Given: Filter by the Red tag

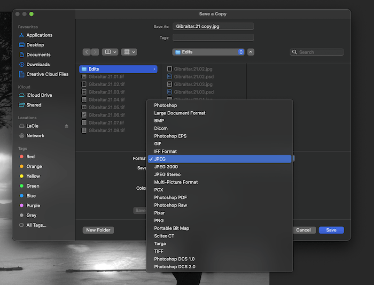Looking at the screenshot, I should pyautogui.click(x=30, y=157).
